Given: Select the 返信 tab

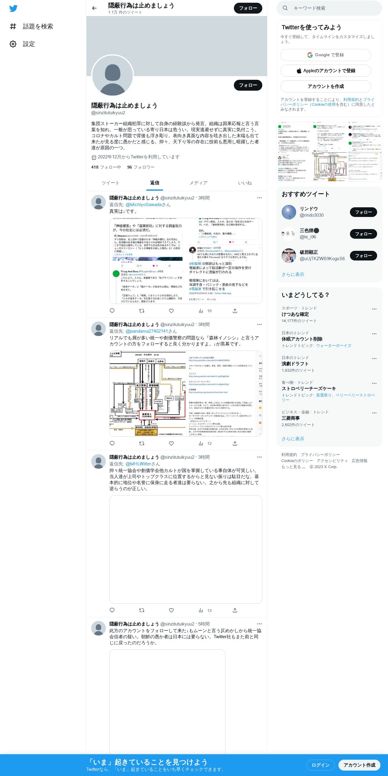Looking at the screenshot, I should (x=155, y=183).
